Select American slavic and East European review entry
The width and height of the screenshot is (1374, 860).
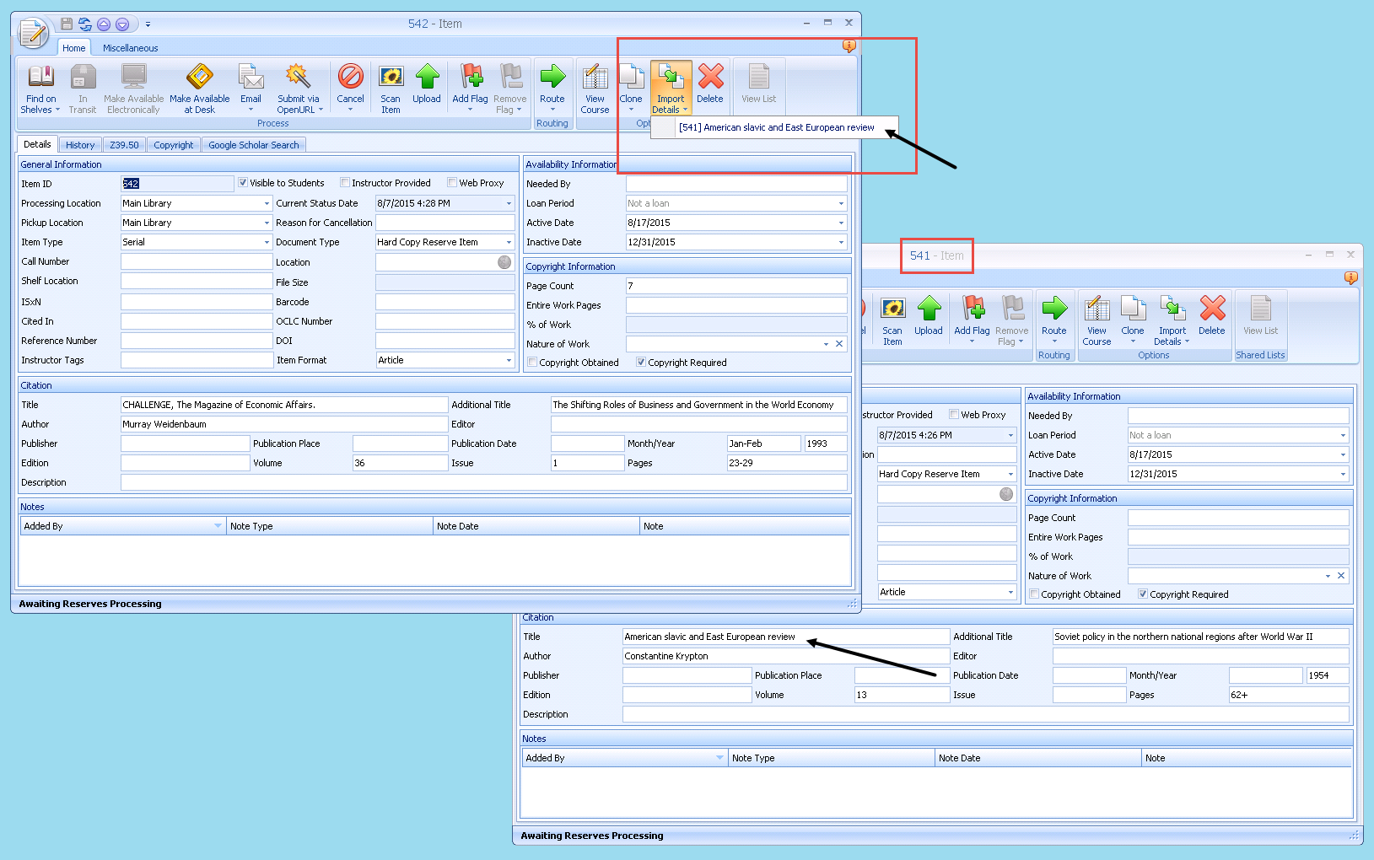pos(776,128)
